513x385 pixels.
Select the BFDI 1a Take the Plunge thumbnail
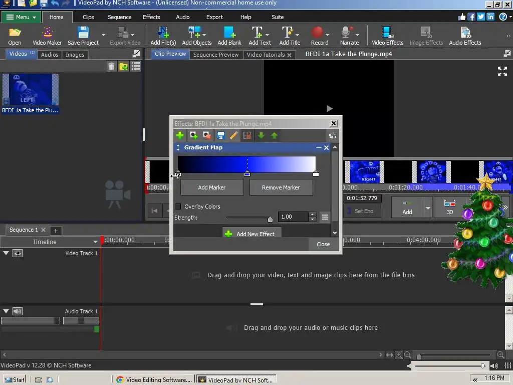pyautogui.click(x=31, y=89)
